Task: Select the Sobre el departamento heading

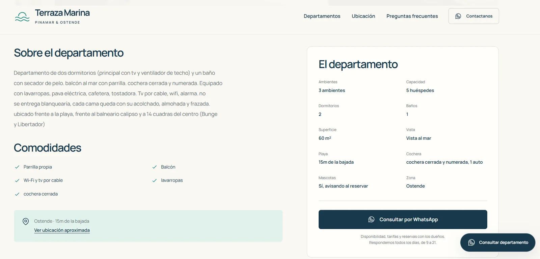Action: pos(69,53)
